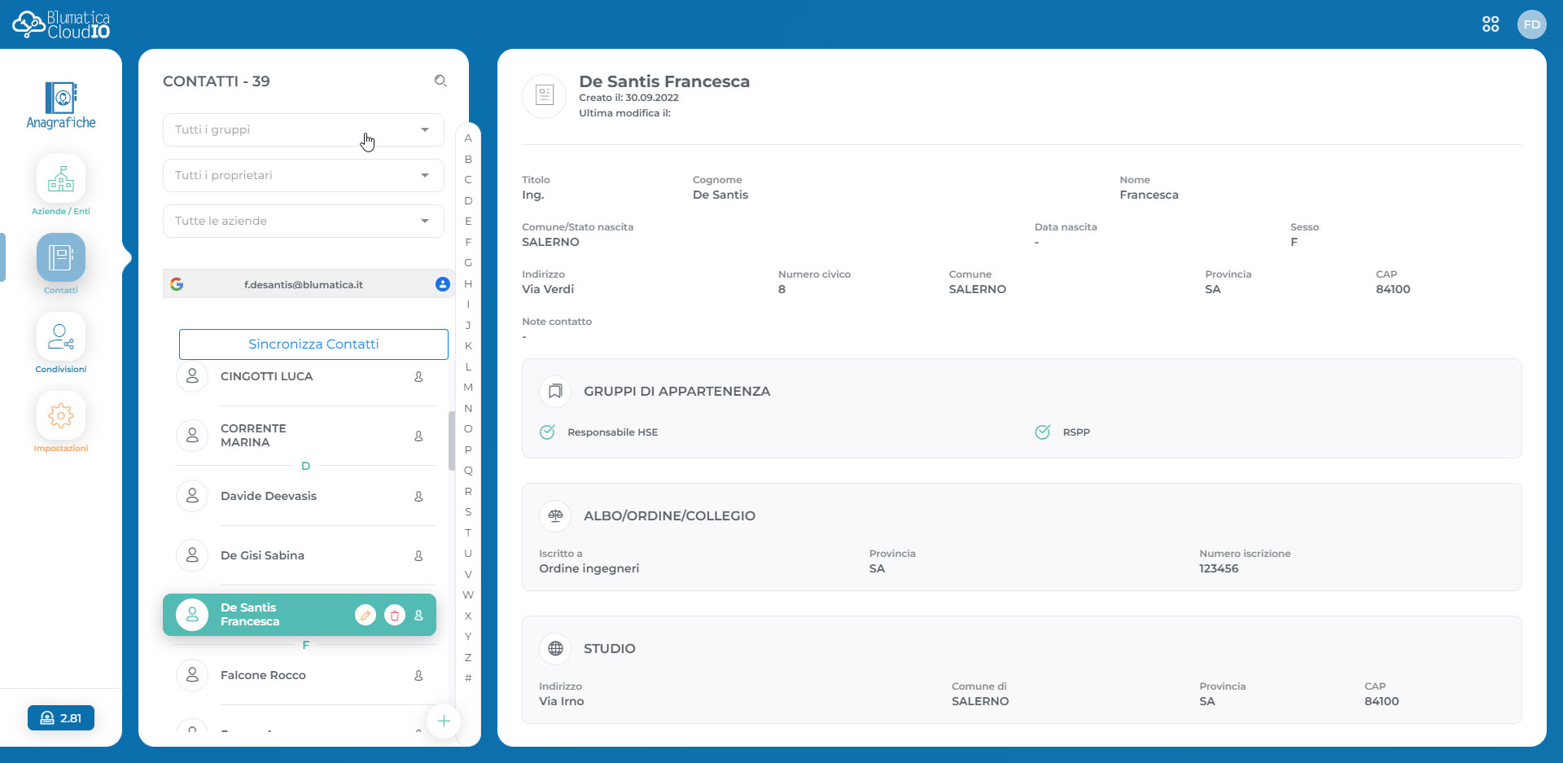This screenshot has width=1563, height=763.
Task: Switch to Contatti in the sidebar
Action: (61, 258)
